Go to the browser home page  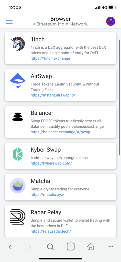coord(91,246)
